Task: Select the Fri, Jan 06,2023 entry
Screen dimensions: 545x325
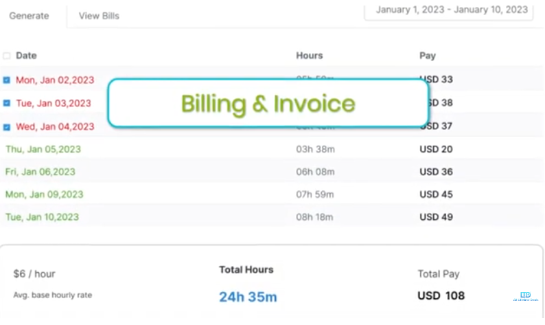Action: click(40, 172)
